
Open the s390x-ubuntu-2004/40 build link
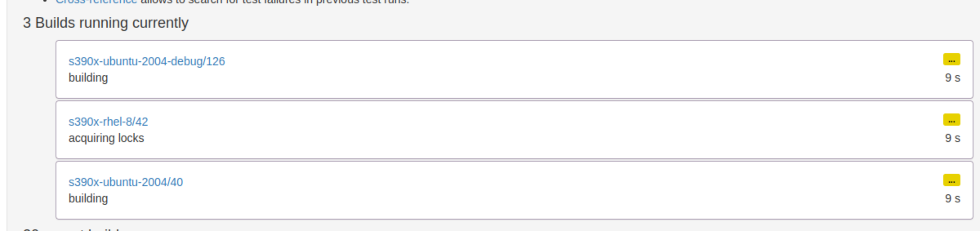(x=126, y=182)
